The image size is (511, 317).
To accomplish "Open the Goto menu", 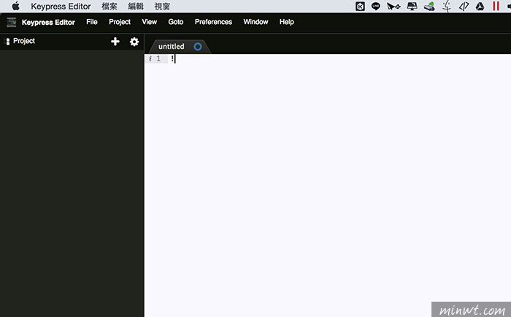I will 176,22.
